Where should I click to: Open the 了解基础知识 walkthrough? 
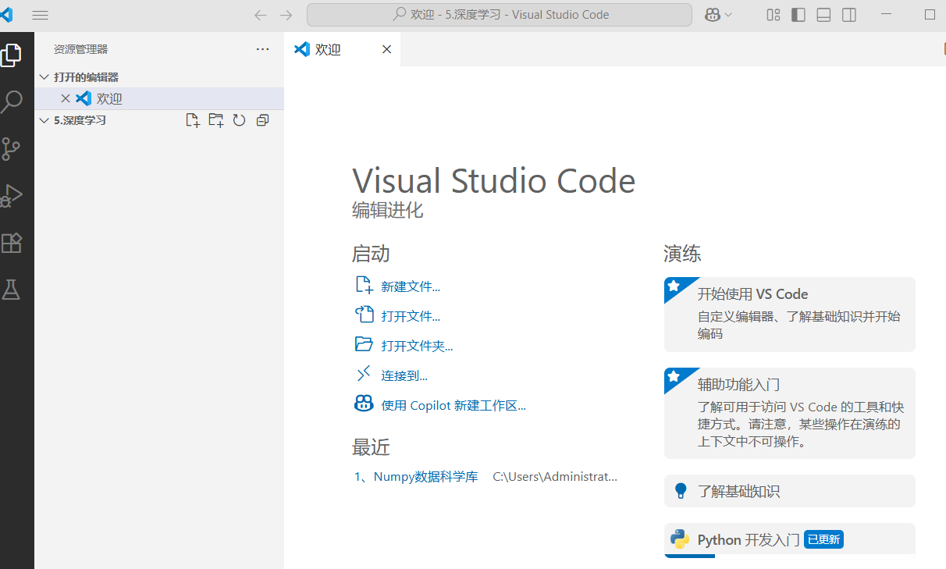(789, 491)
